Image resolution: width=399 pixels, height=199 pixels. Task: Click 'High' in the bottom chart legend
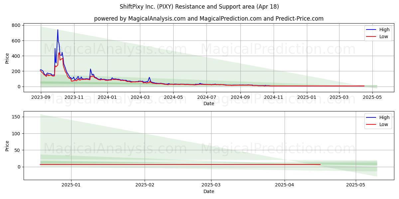coord(384,117)
